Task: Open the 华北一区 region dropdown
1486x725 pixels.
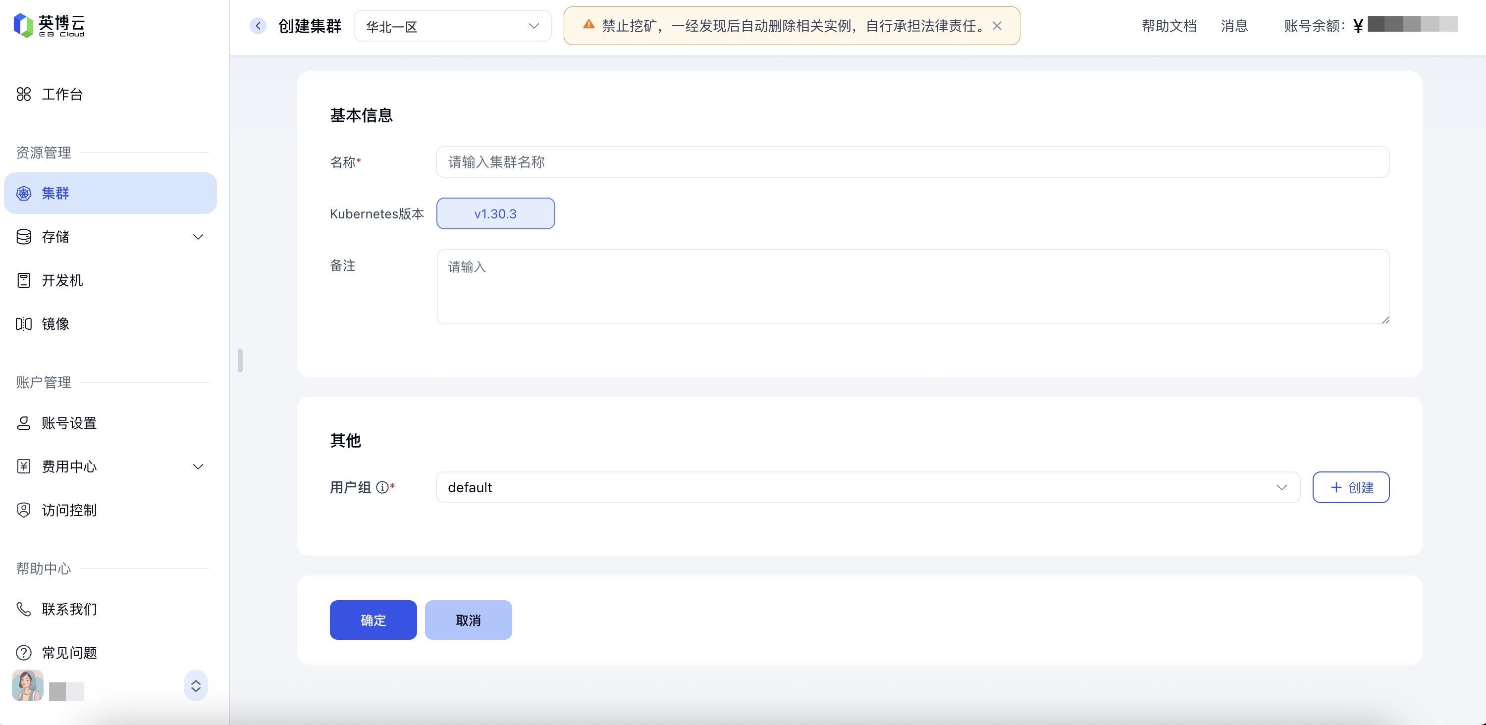Action: pos(452,26)
